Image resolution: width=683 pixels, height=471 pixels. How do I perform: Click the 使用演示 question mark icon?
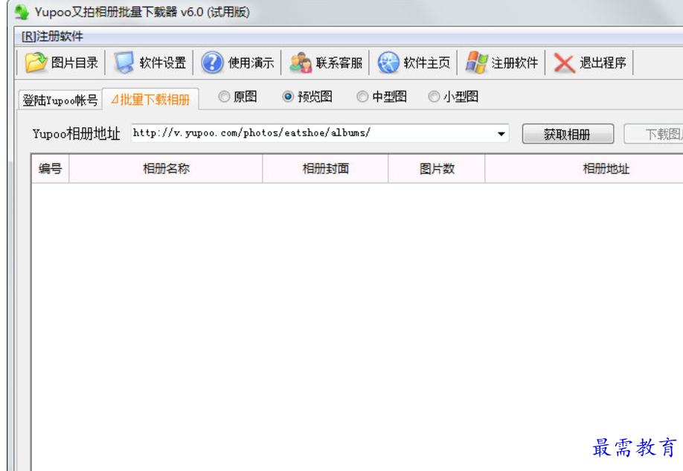click(212, 63)
